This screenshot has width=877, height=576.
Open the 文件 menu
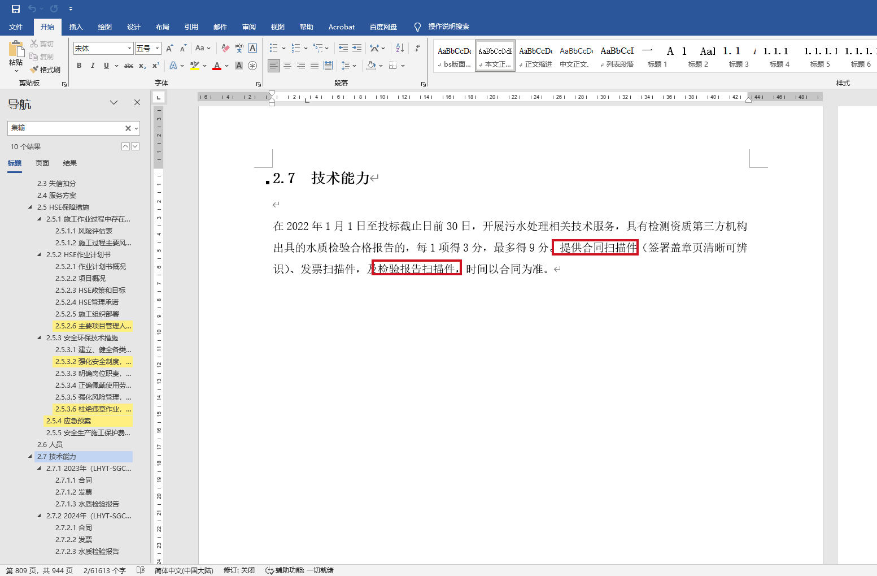16,27
